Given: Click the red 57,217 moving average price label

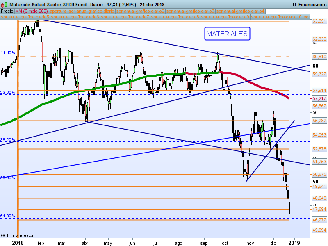Looking at the screenshot, I should pos(319,99).
